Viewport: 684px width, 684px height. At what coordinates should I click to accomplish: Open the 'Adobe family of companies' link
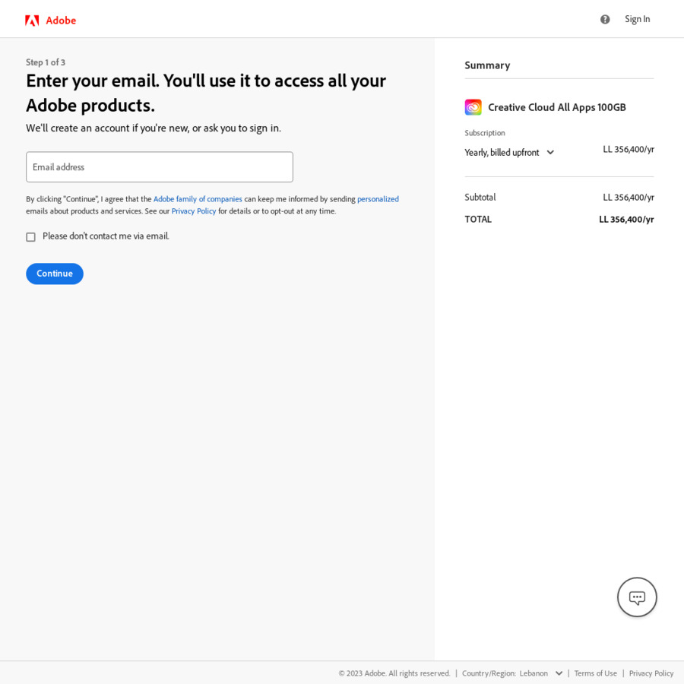click(198, 198)
